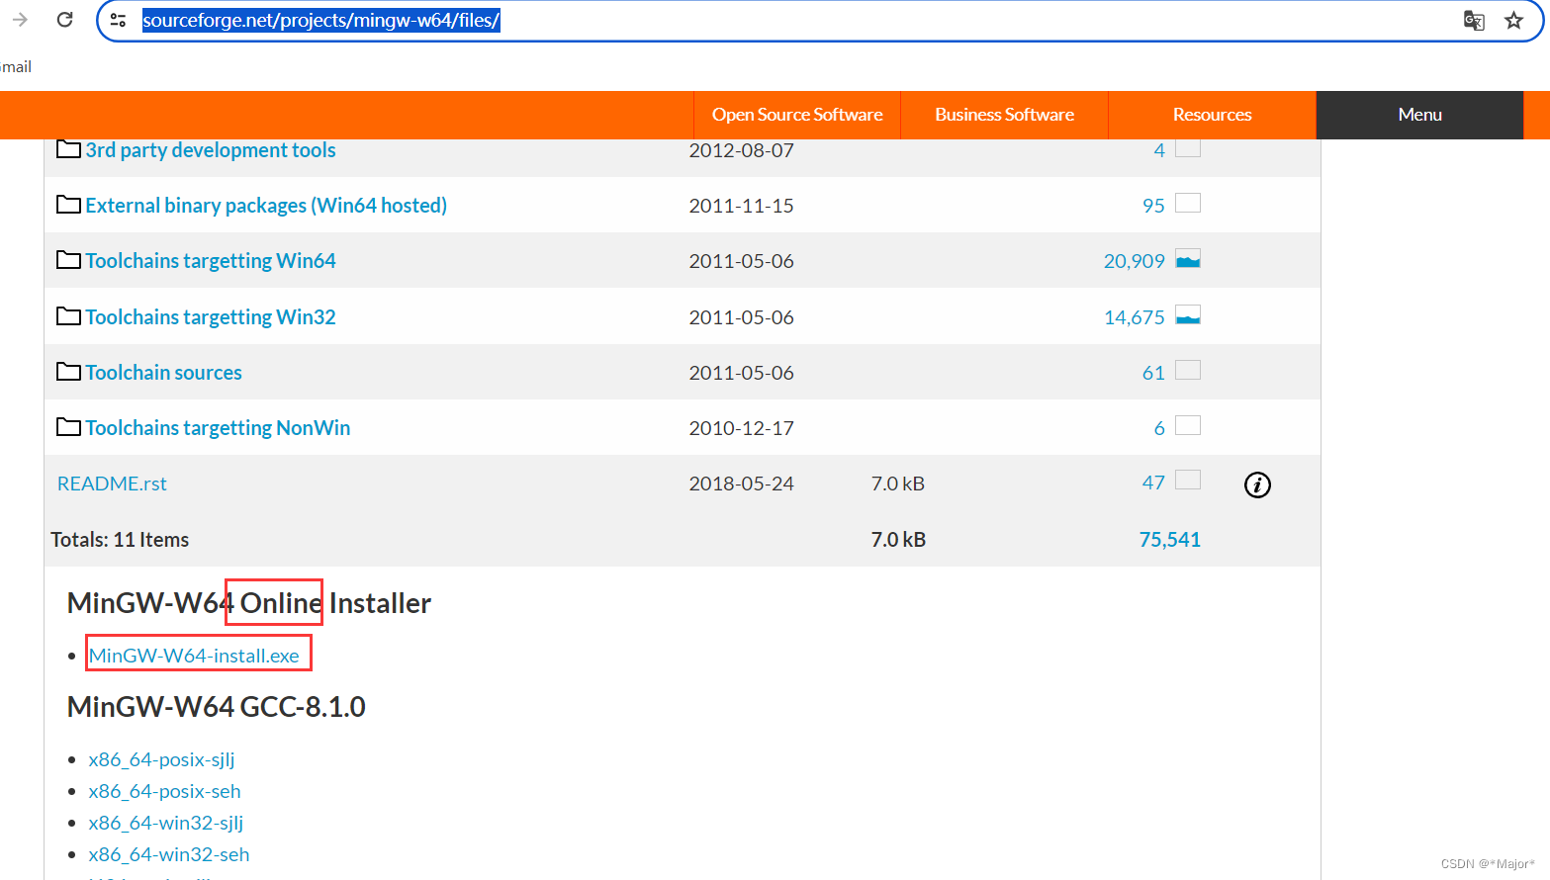Click the folder icon next to Toolchain sources

click(67, 370)
